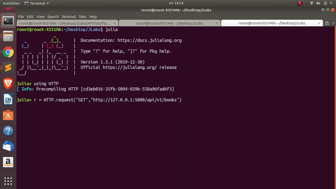Launch Sublime Text from the dock
Viewport: 336px width, 189px height.
(8, 68)
